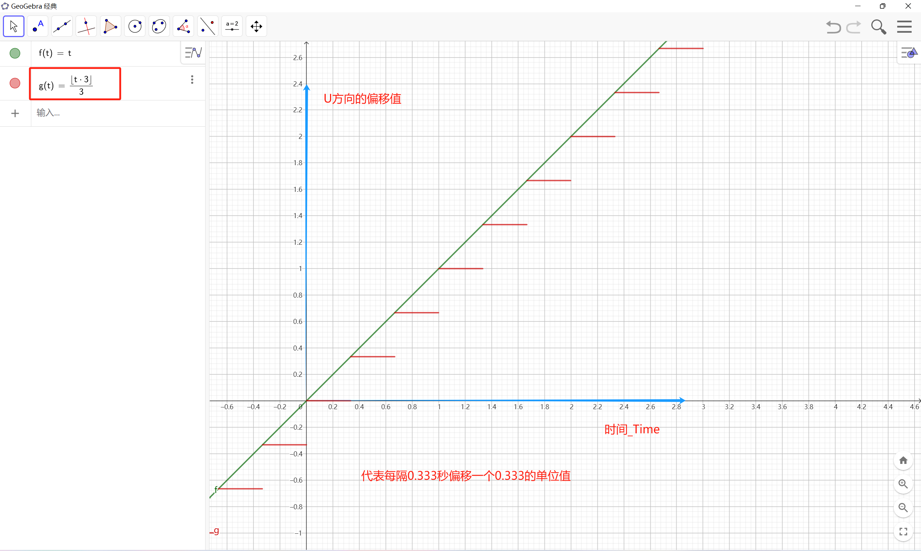This screenshot has height=551, width=921.
Task: Select Circle with Center through Point tool
Action: tap(135, 26)
